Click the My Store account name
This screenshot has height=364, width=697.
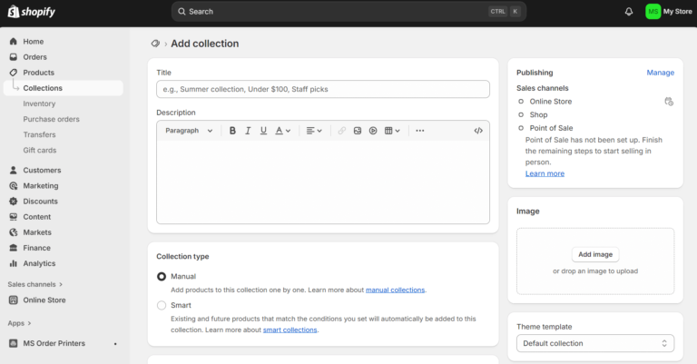click(677, 12)
